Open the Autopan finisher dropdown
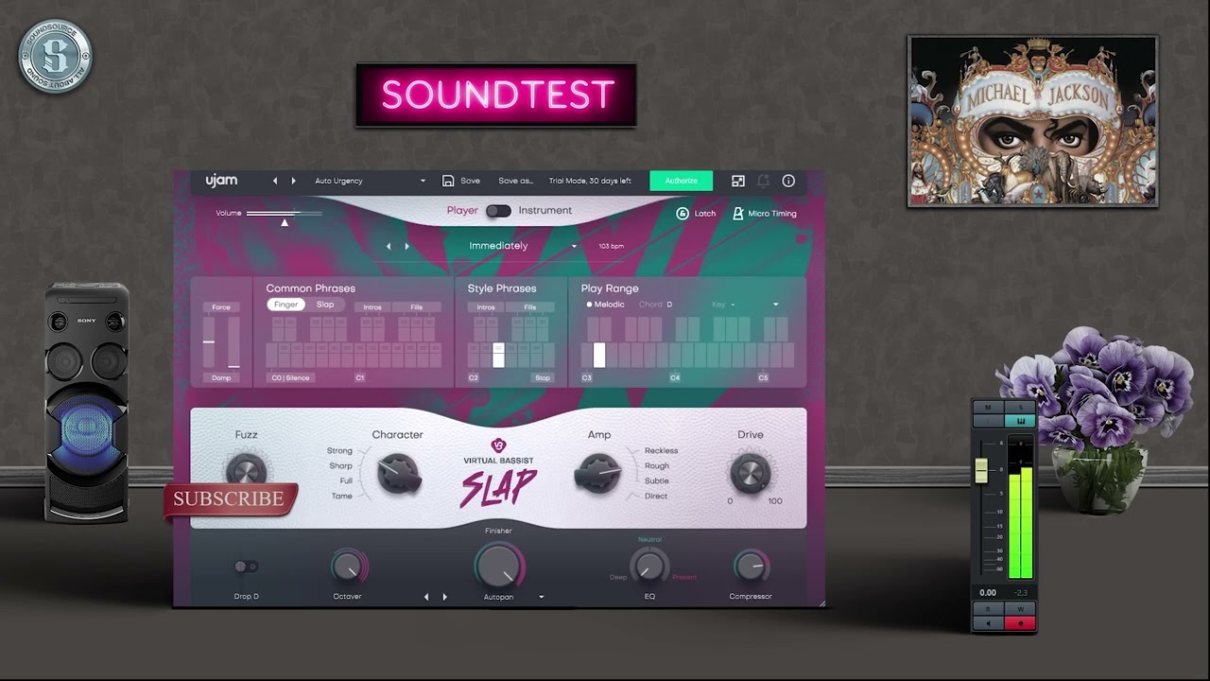This screenshot has height=681, width=1210. (542, 597)
